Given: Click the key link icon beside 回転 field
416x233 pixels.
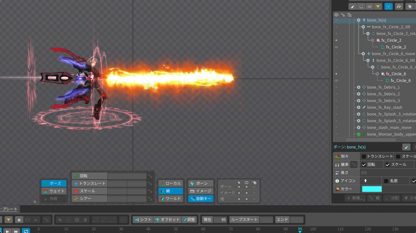Looking at the screenshot, I should [150, 176].
